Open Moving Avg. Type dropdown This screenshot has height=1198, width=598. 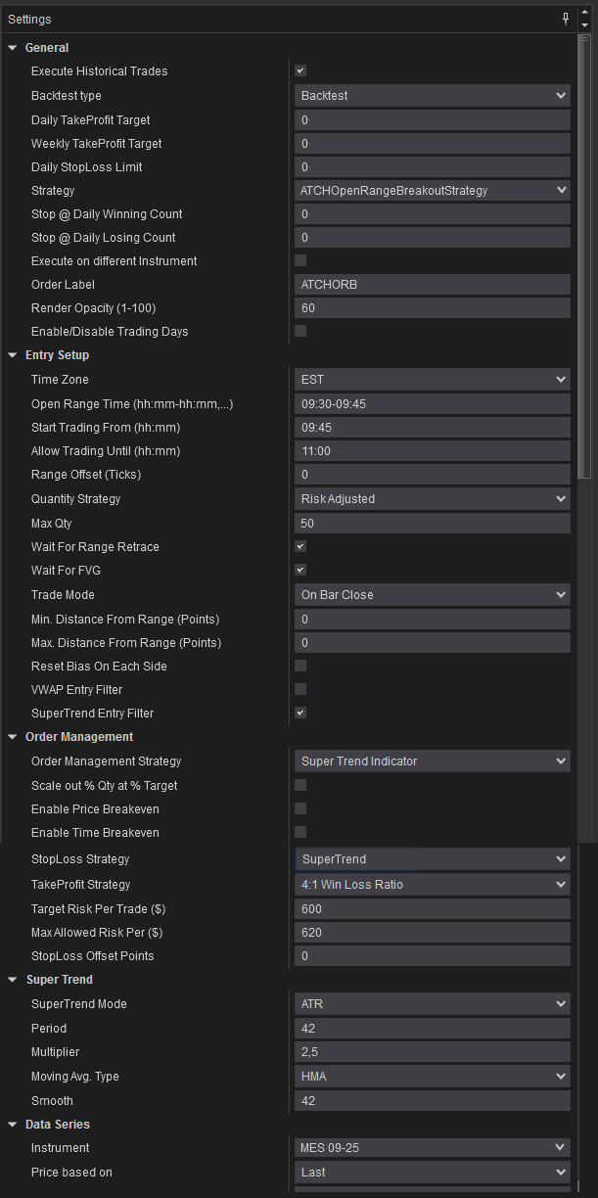point(433,1077)
